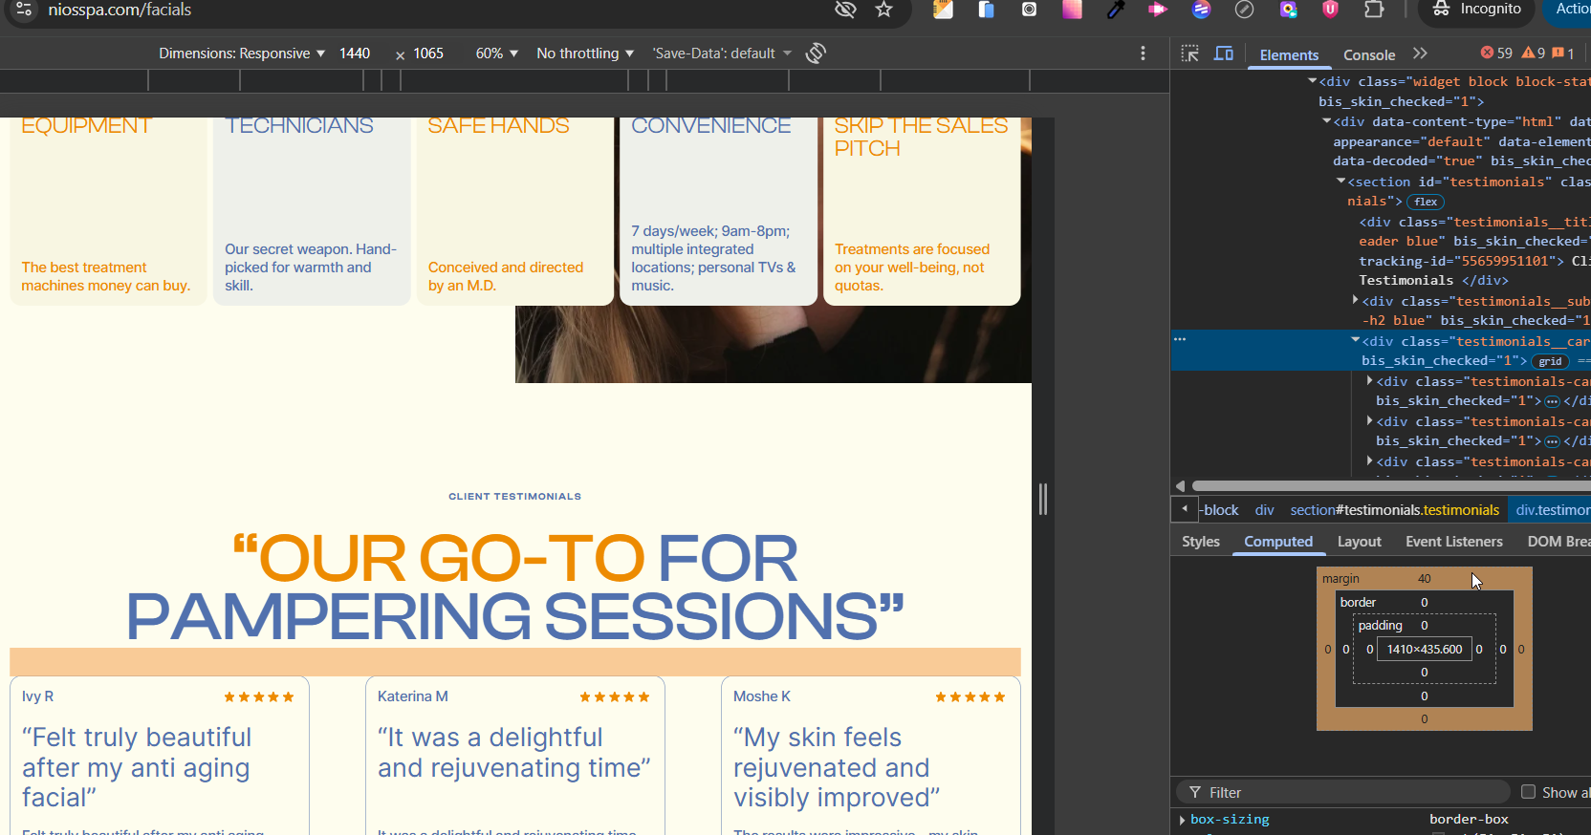Open the 60% zoom dropdown

[496, 54]
